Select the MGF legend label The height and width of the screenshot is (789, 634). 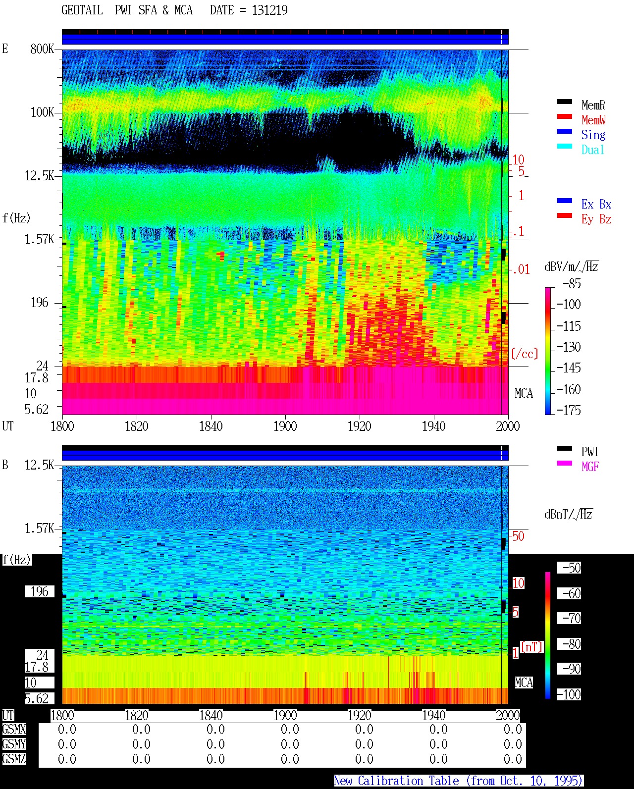pyautogui.click(x=590, y=467)
